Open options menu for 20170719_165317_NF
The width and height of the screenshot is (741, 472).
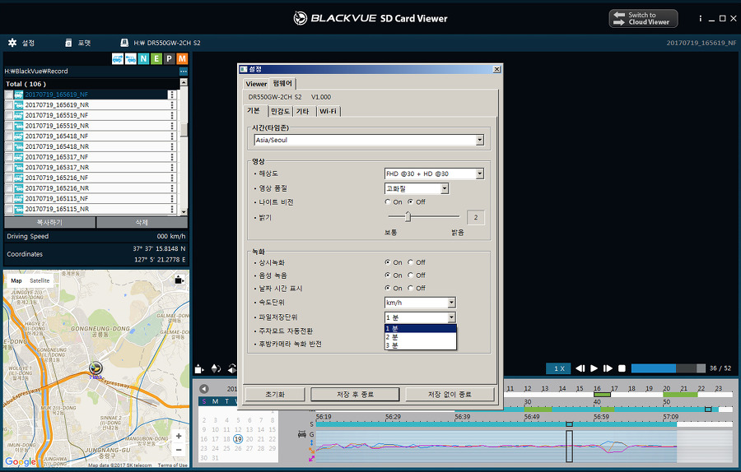[x=172, y=157]
